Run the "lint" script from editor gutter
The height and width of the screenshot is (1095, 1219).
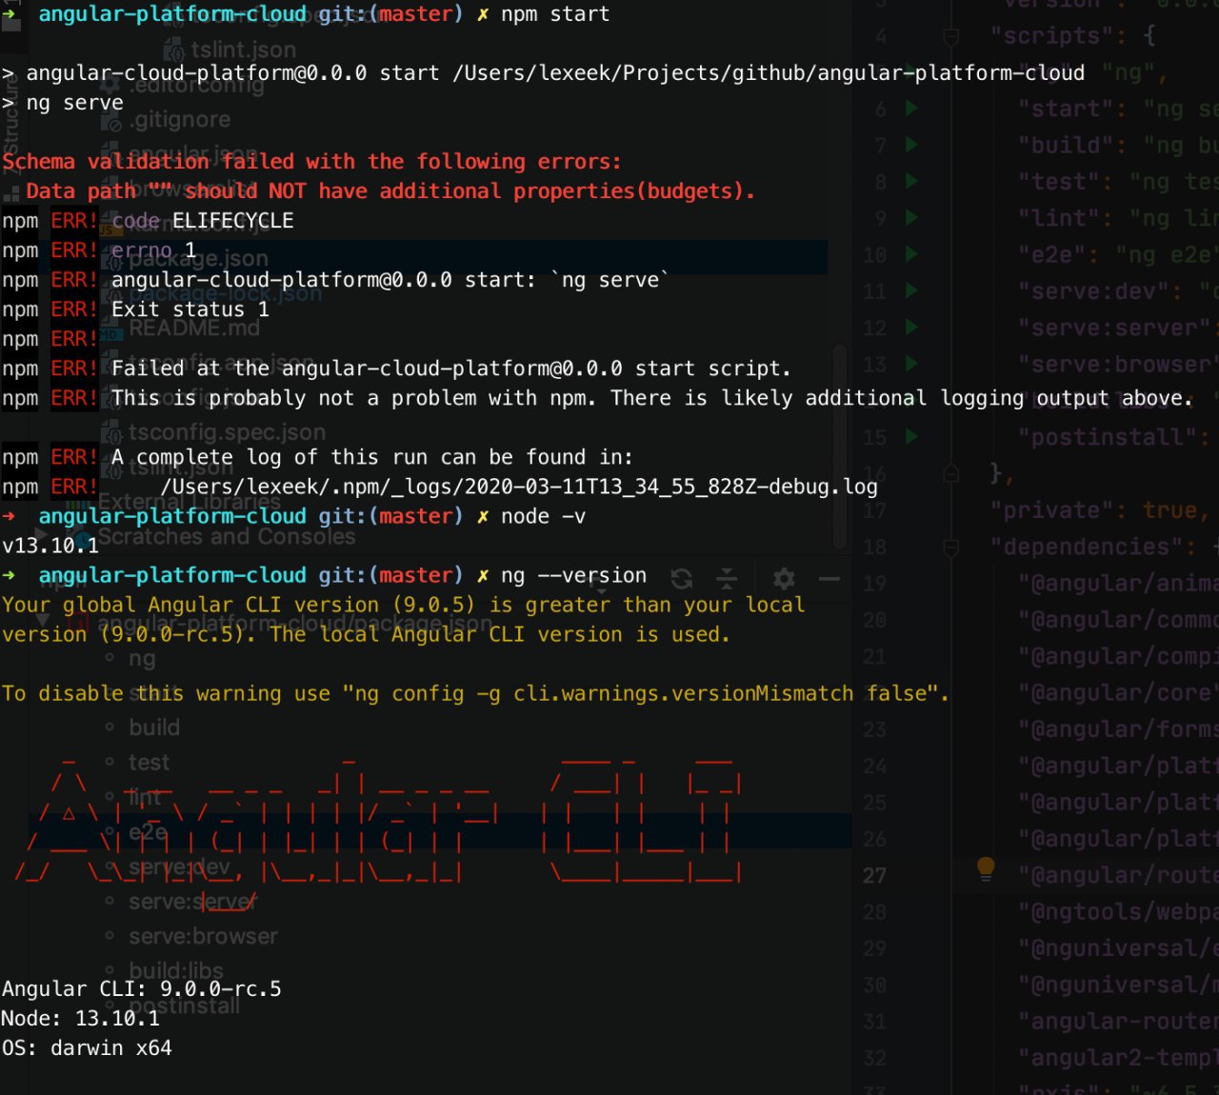click(x=911, y=218)
